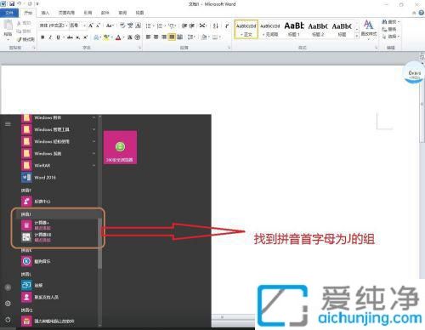Apply the Heading 1 style
Viewport: 425px width, 330px height.
pyautogui.click(x=294, y=29)
